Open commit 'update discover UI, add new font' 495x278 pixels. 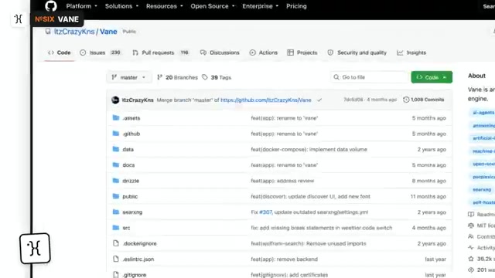click(311, 196)
